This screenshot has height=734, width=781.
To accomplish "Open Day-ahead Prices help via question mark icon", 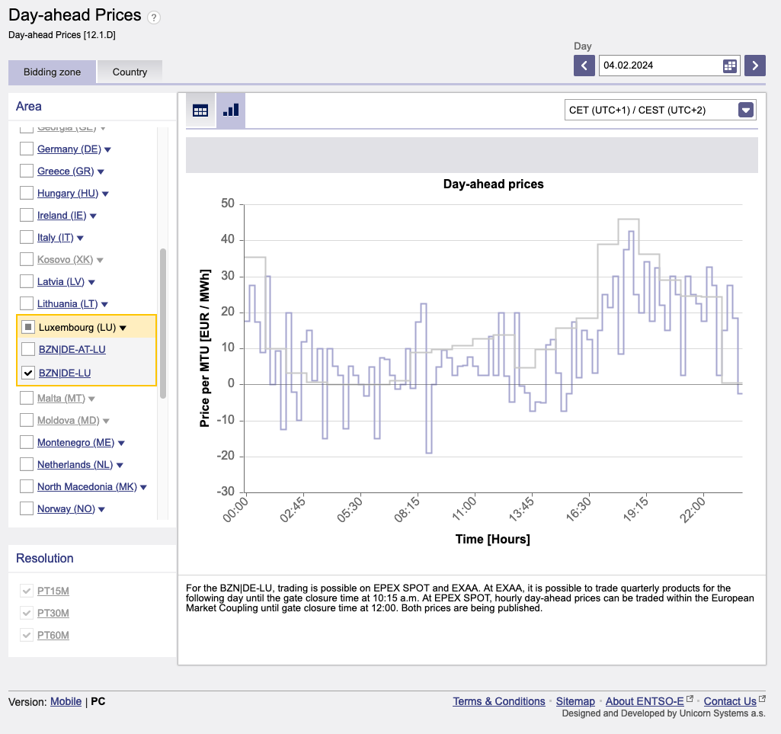I will pyautogui.click(x=154, y=17).
